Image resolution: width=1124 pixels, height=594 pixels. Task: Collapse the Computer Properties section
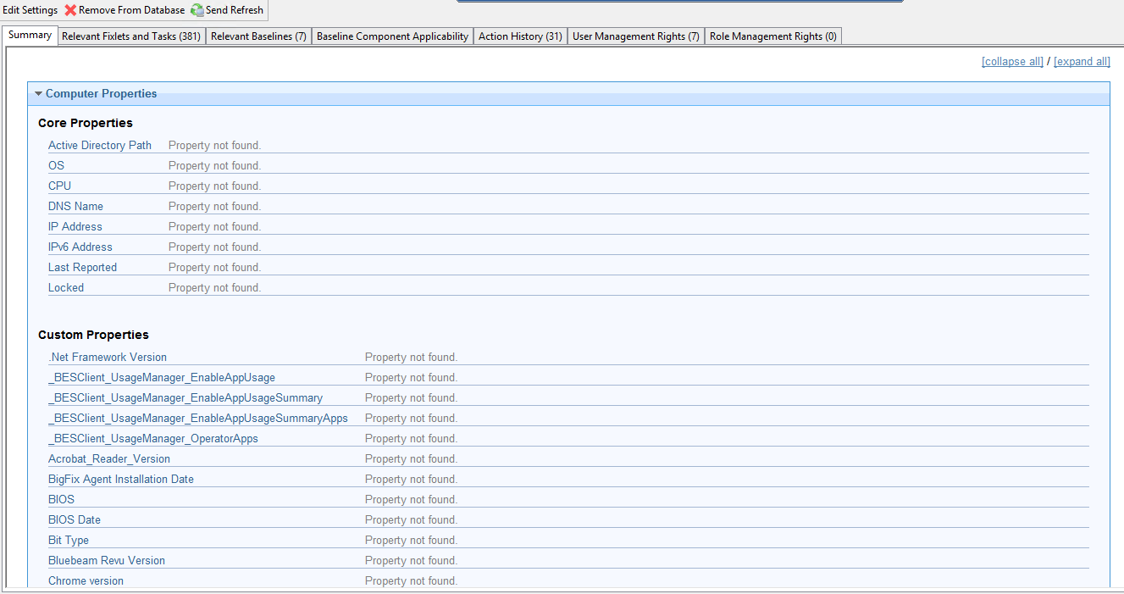[x=39, y=94]
